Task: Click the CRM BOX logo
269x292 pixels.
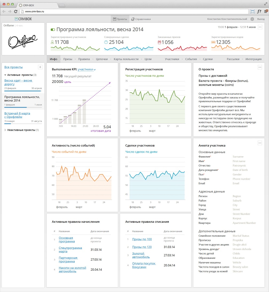Action: coord(23,19)
